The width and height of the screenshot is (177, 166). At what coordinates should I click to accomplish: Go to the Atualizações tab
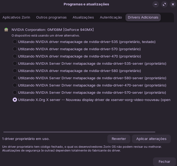coord(83,17)
